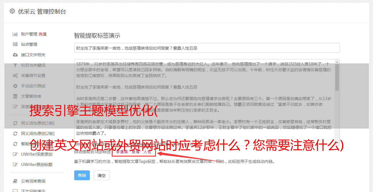The image size is (373, 192).
Task: Click the server icon next to 站点管理
Action: [x=15, y=44]
